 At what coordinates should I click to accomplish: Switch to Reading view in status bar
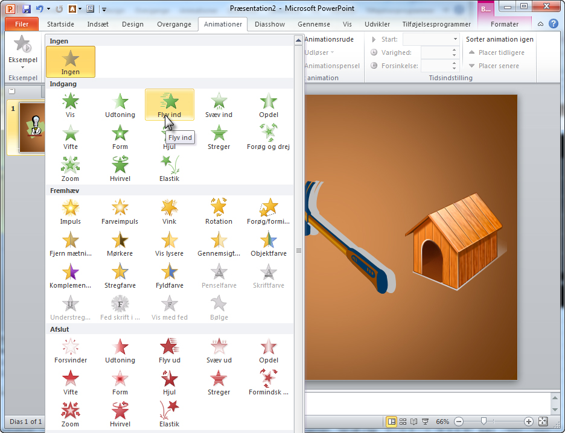(x=414, y=422)
